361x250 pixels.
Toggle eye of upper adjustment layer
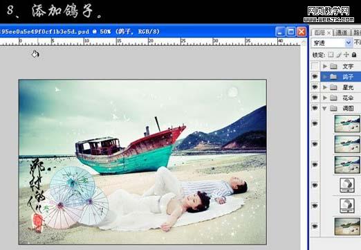tap(315, 185)
